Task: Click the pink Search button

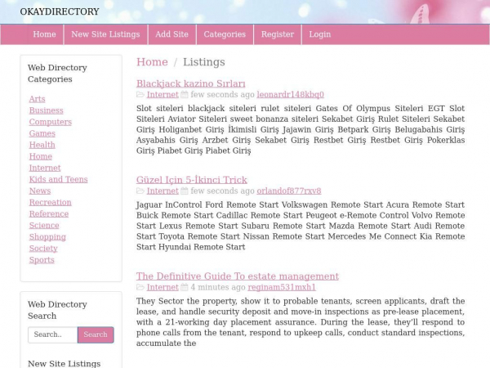Action: pos(96,334)
